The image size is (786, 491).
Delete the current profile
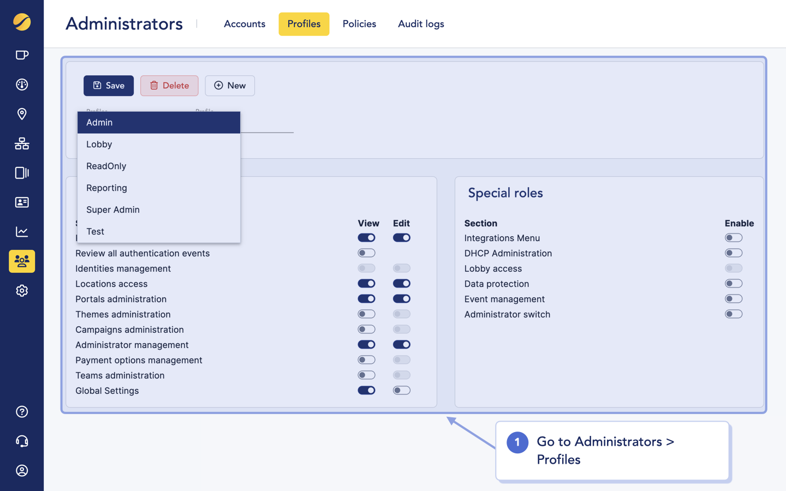[x=169, y=86]
